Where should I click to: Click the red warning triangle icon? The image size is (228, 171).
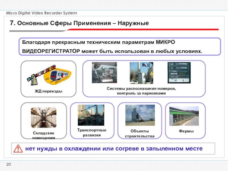tap(18, 148)
